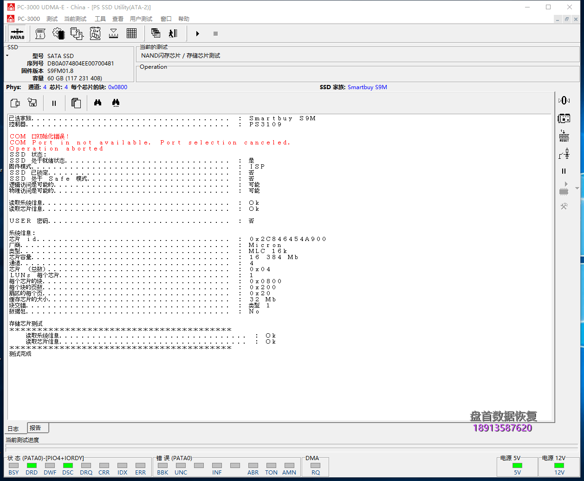Open the 用户测试 menu

tap(141, 19)
